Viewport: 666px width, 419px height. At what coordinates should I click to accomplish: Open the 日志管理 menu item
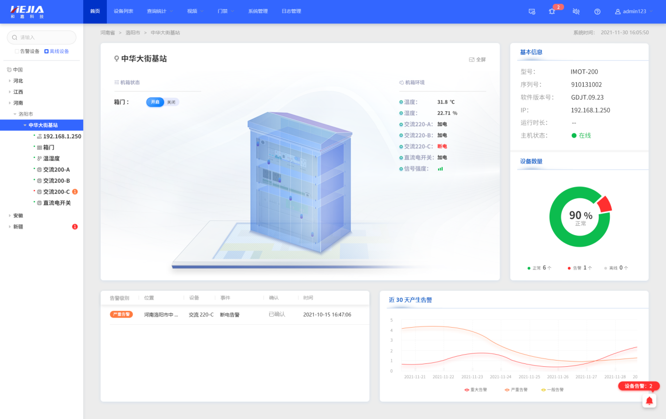coord(291,12)
